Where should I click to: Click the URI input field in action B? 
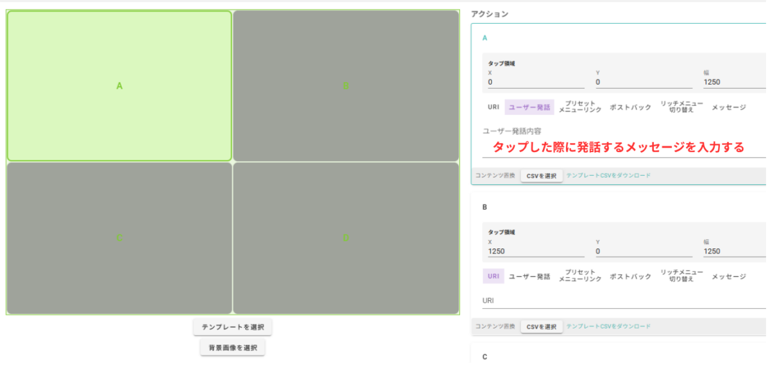point(622,301)
